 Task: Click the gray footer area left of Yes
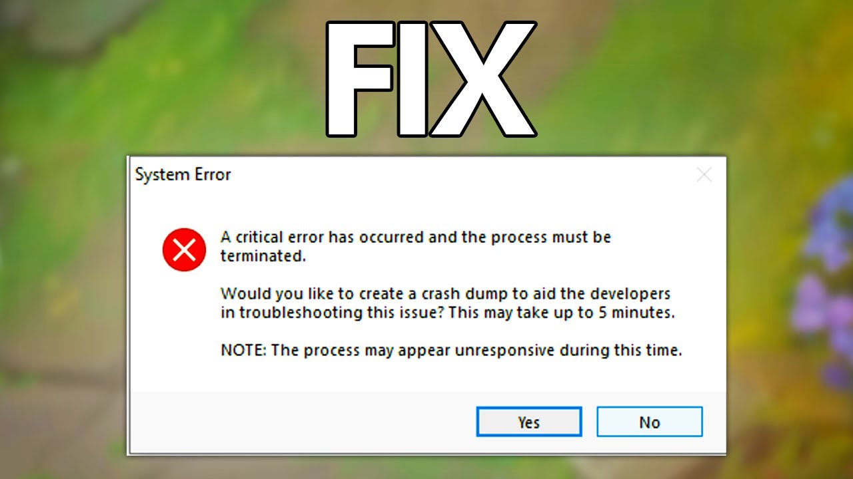pos(300,422)
